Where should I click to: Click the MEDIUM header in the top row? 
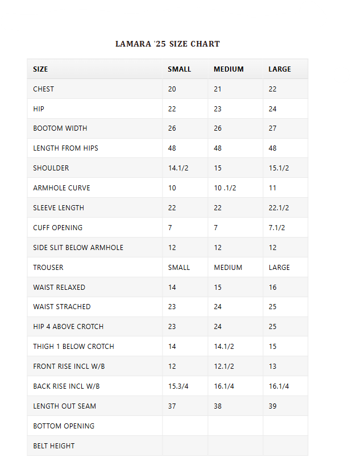point(228,69)
